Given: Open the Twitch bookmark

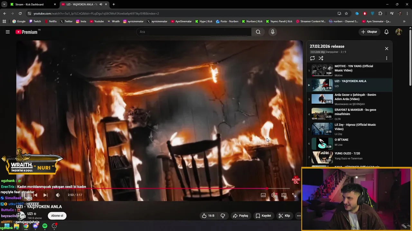Looking at the screenshot, I should (35, 21).
